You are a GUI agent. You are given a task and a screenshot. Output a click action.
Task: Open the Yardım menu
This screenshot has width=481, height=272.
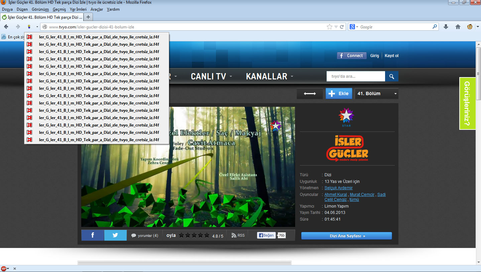pos(113,9)
